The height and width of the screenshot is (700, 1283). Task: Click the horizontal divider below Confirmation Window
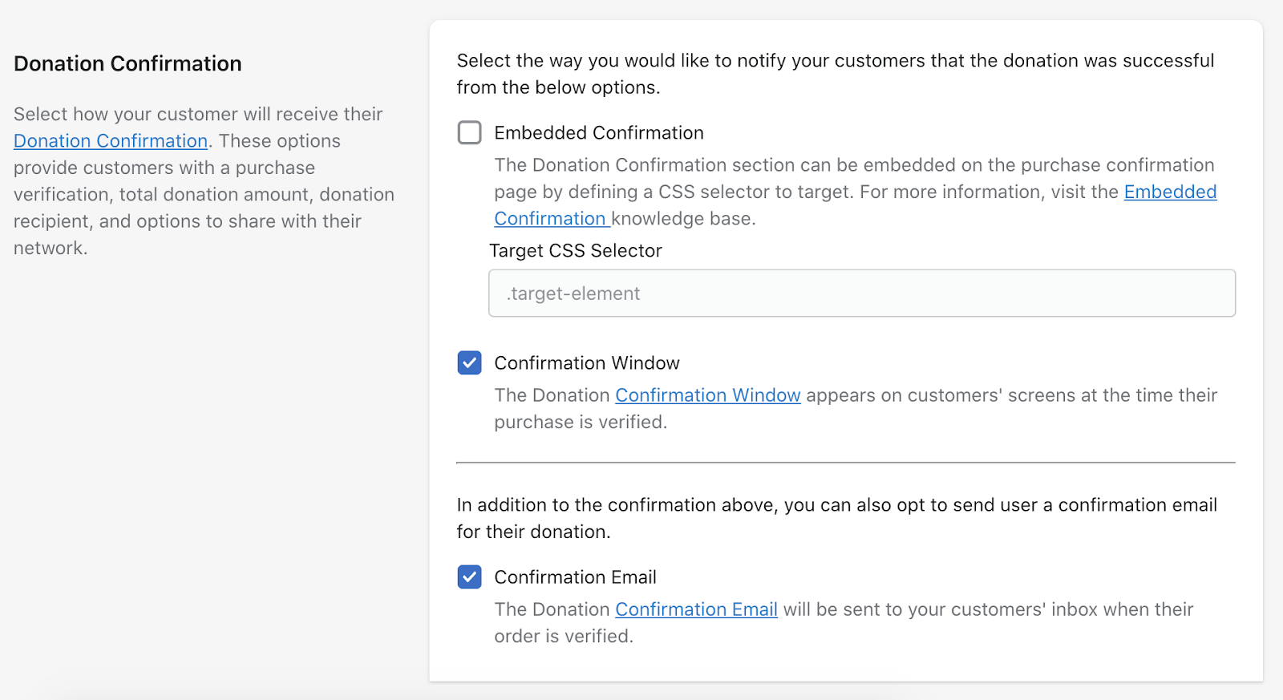[x=846, y=463]
